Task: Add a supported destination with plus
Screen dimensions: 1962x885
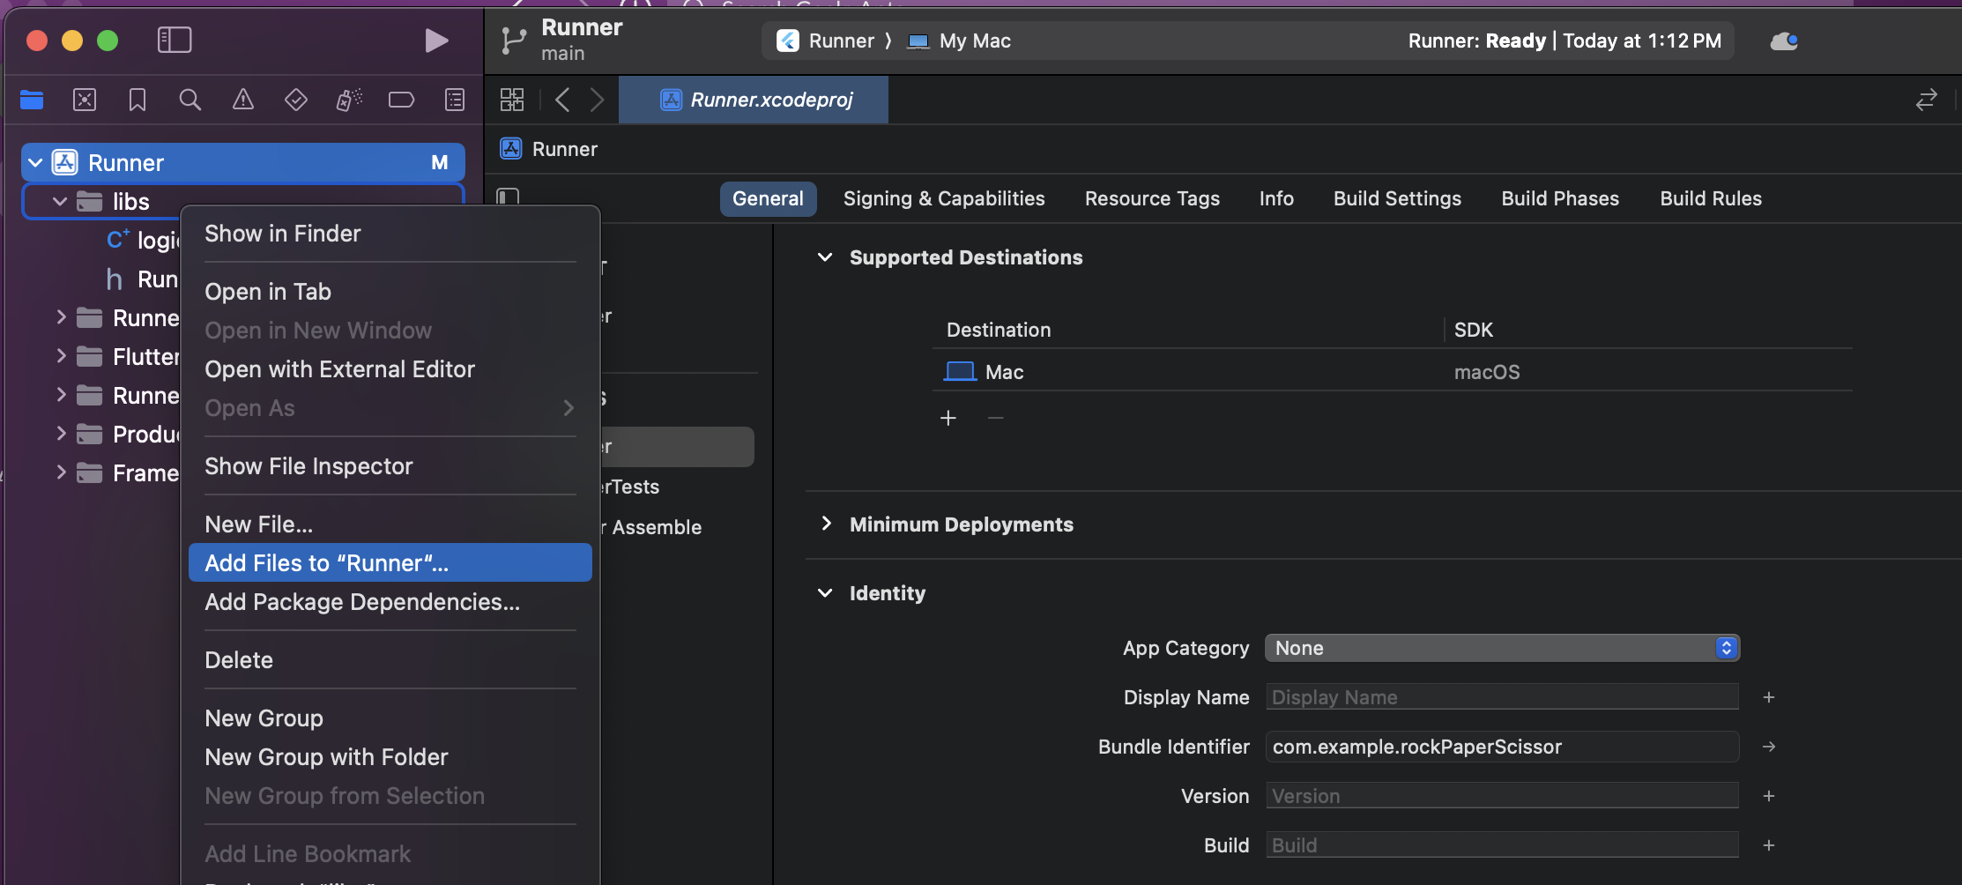Action: 948,418
